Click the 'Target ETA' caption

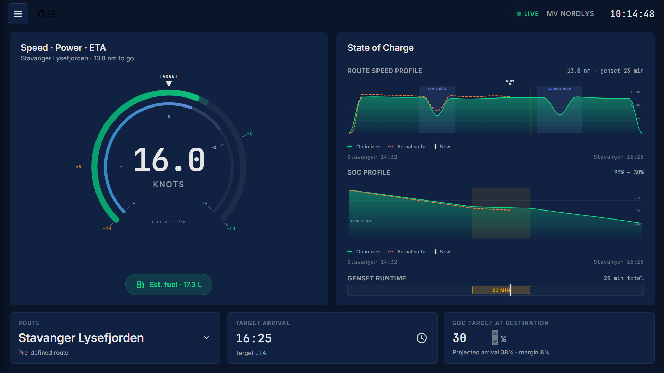tap(251, 353)
